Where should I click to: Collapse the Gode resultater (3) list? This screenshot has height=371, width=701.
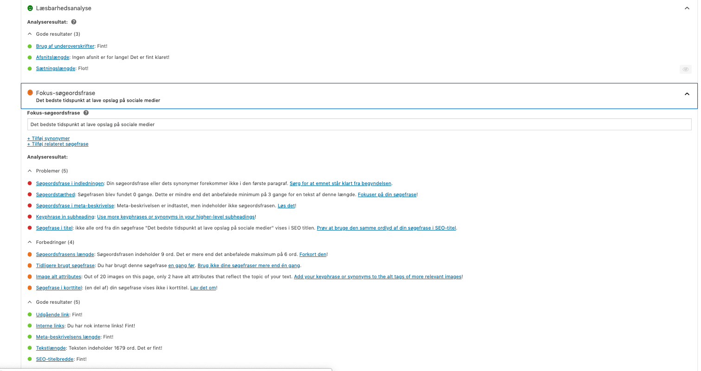tap(30, 34)
